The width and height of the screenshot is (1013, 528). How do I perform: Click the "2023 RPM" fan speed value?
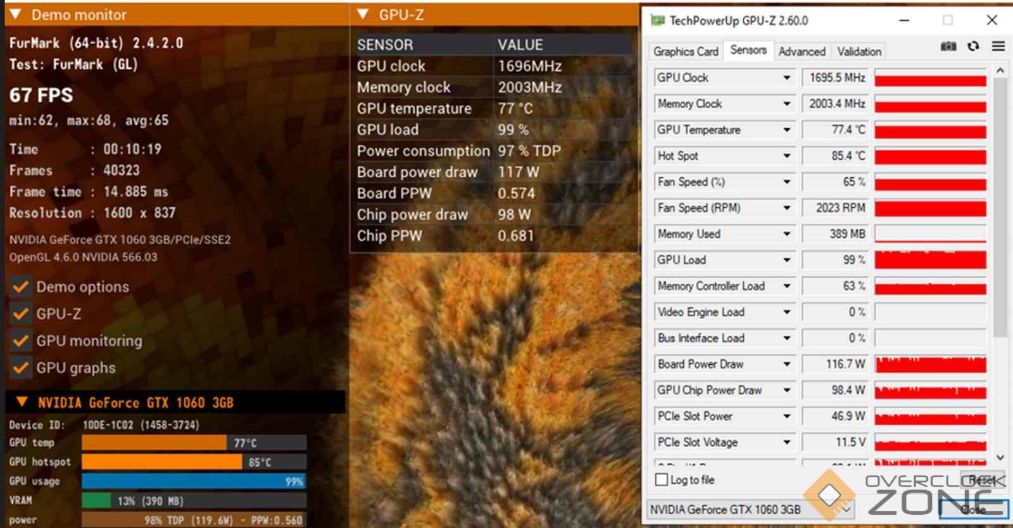point(840,208)
